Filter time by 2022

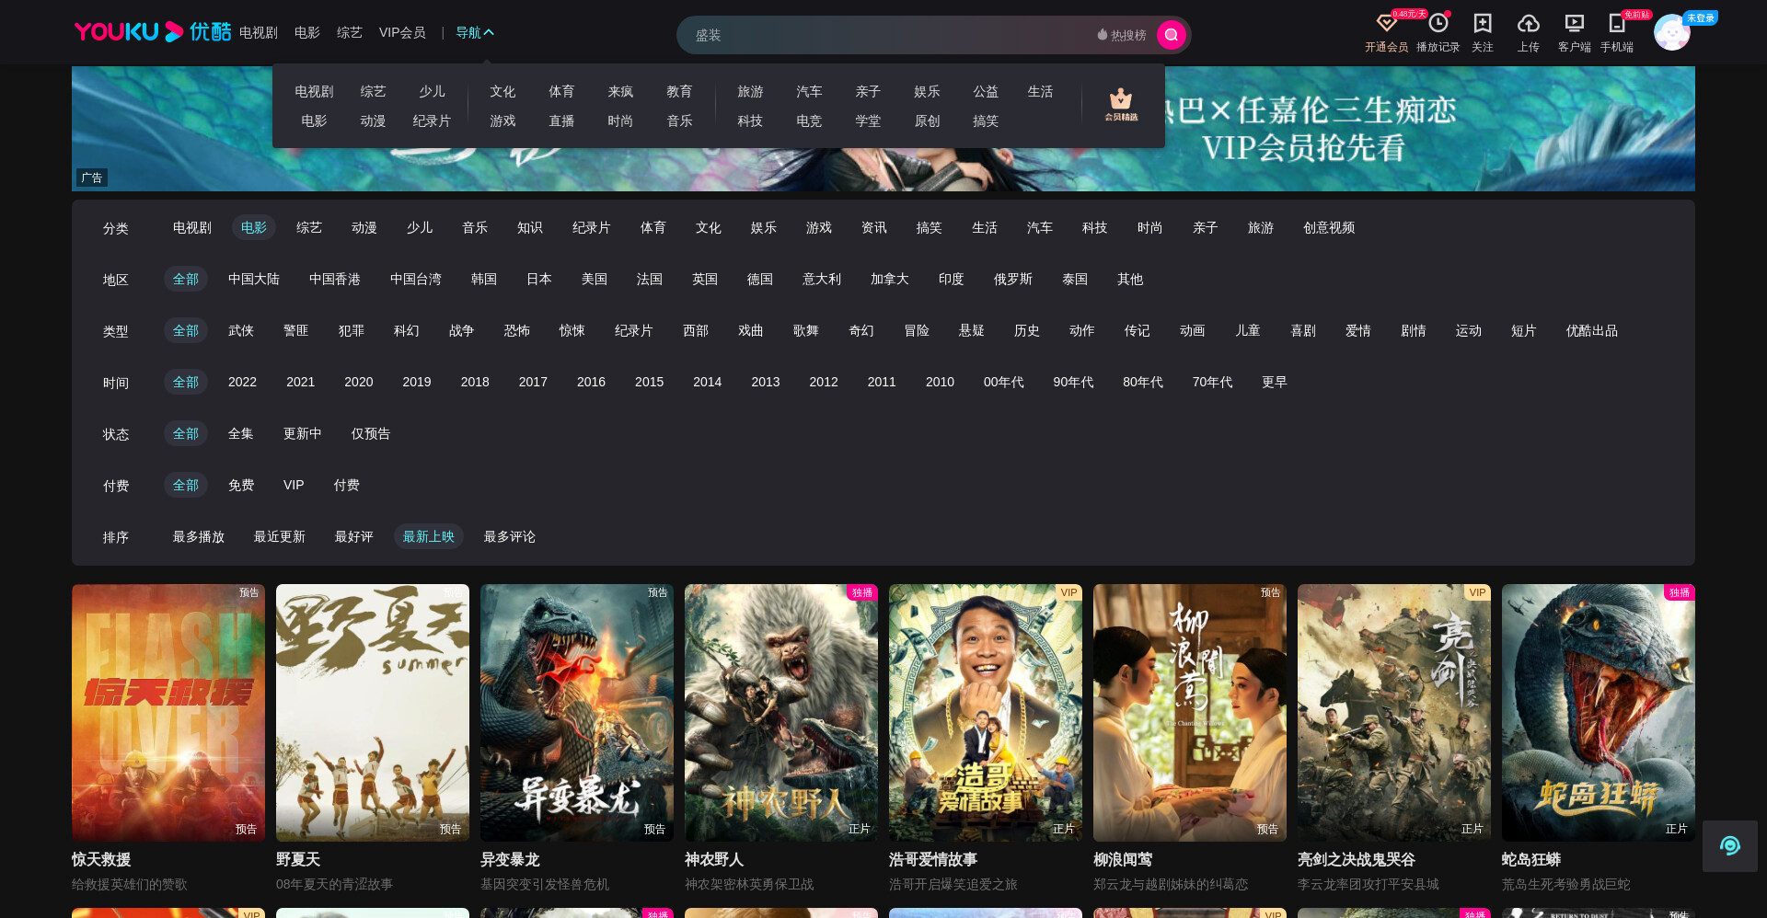click(242, 382)
